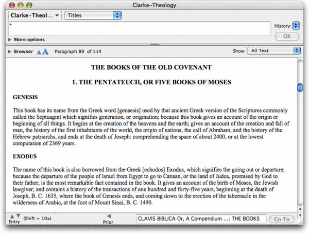
Task: Decrease text size with small A icon
Action: point(39,52)
